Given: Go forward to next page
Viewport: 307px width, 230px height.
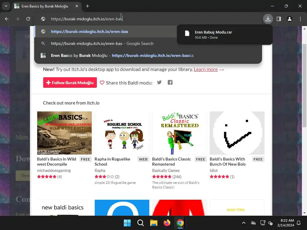Looking at the screenshot, I should 17,19.
